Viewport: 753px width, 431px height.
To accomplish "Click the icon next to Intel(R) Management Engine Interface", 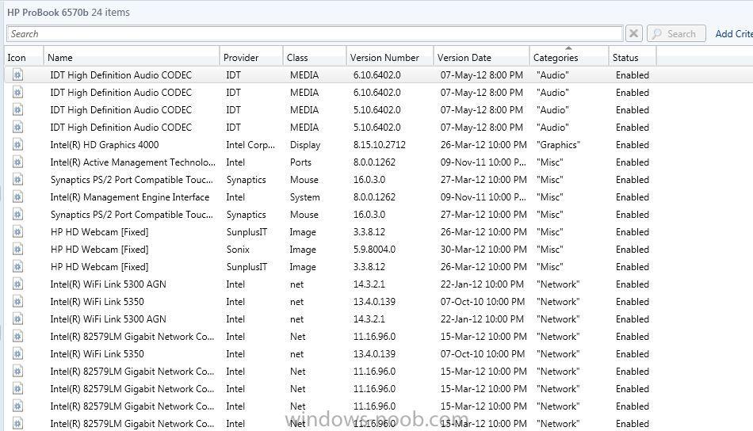I will (x=17, y=196).
